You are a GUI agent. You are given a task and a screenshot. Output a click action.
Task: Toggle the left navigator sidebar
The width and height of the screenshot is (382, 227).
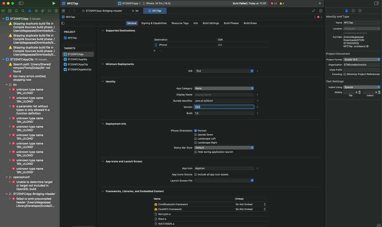point(21,3)
